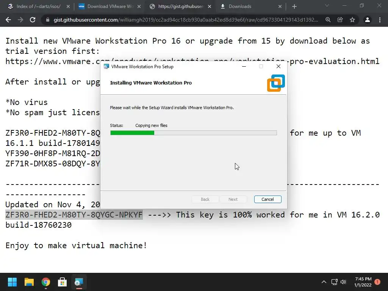
Task: Open Chrome's three-dot menu
Action: 380,20
